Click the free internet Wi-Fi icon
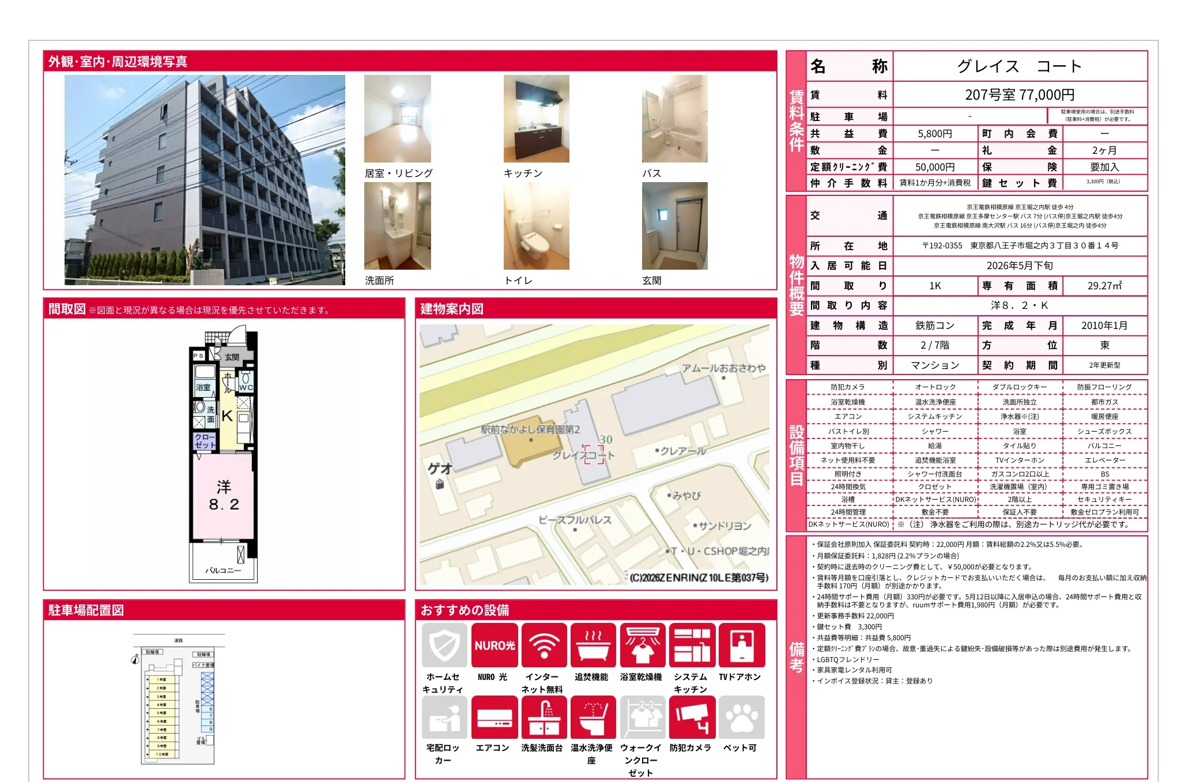 pos(544,645)
